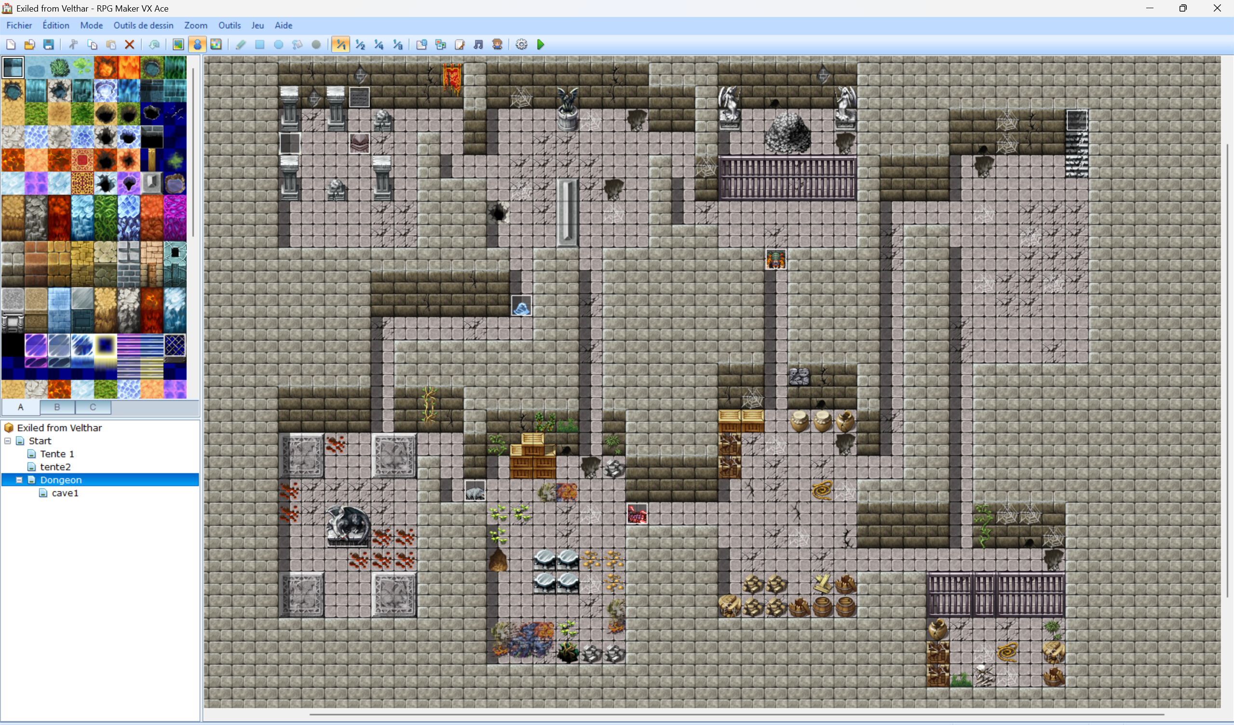Open the Jeu menu

pyautogui.click(x=258, y=26)
